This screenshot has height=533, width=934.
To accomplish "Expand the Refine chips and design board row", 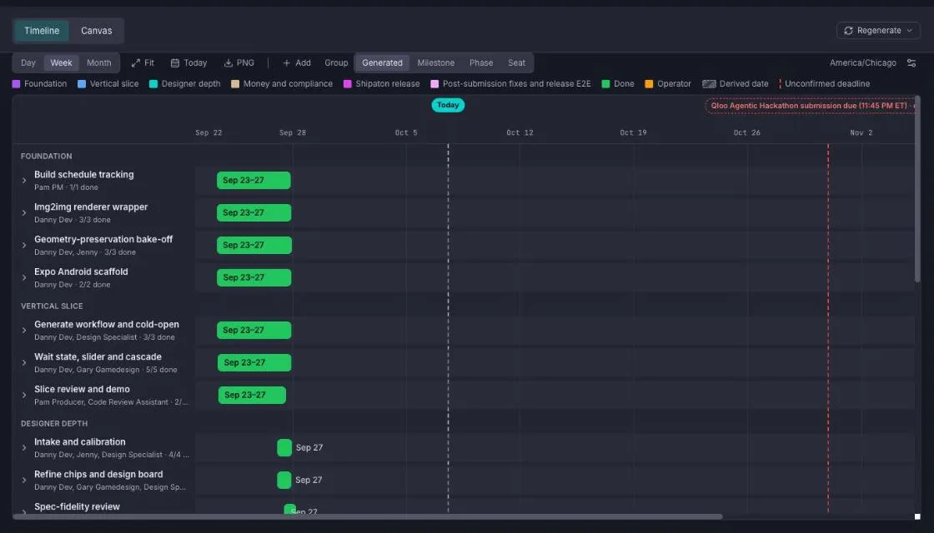I will pos(24,480).
